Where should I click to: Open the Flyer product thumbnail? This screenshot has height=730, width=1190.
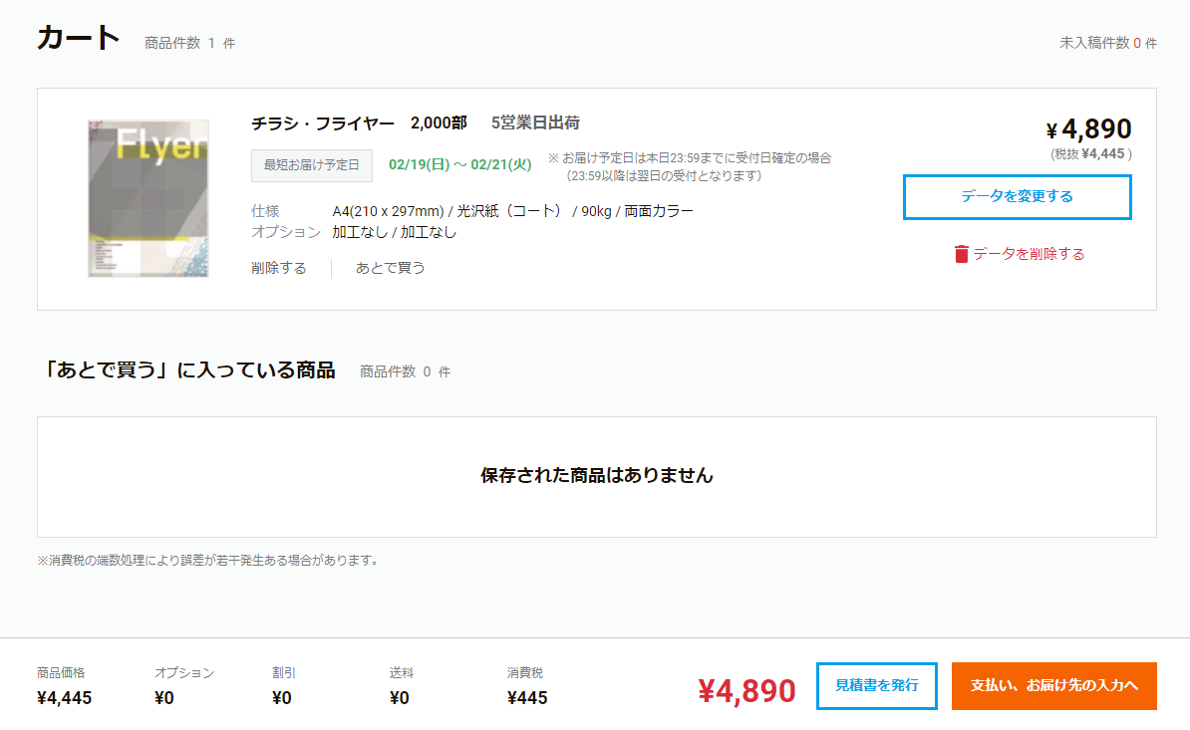point(149,198)
